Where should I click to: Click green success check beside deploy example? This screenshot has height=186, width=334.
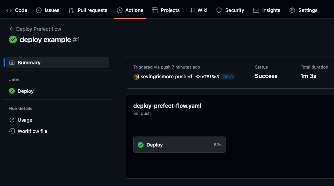[x=13, y=39]
